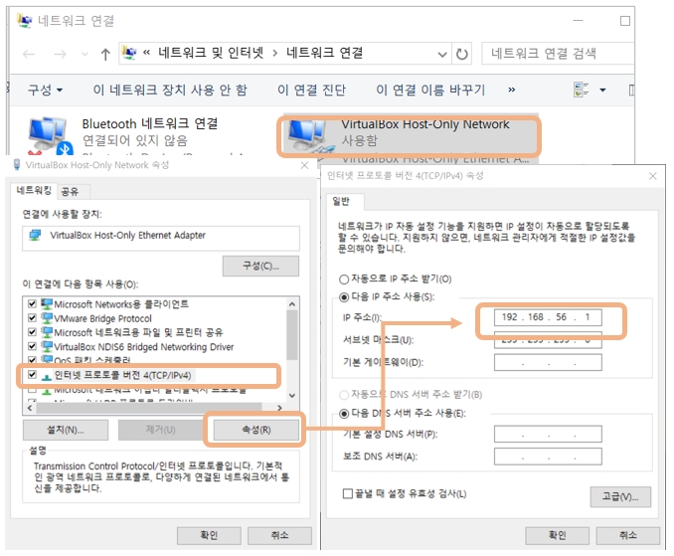674x556 pixels.
Task: Click VMware Bridge Protocol item icon
Action: coord(47,317)
